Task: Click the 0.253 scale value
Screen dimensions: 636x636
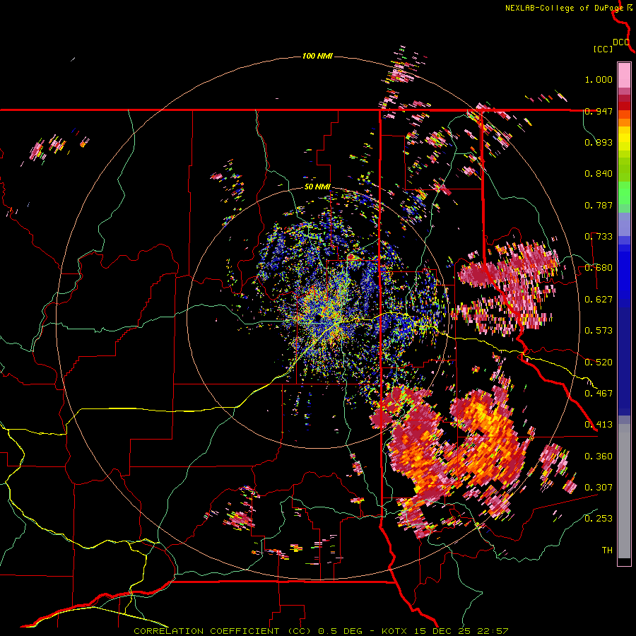Action: (599, 519)
